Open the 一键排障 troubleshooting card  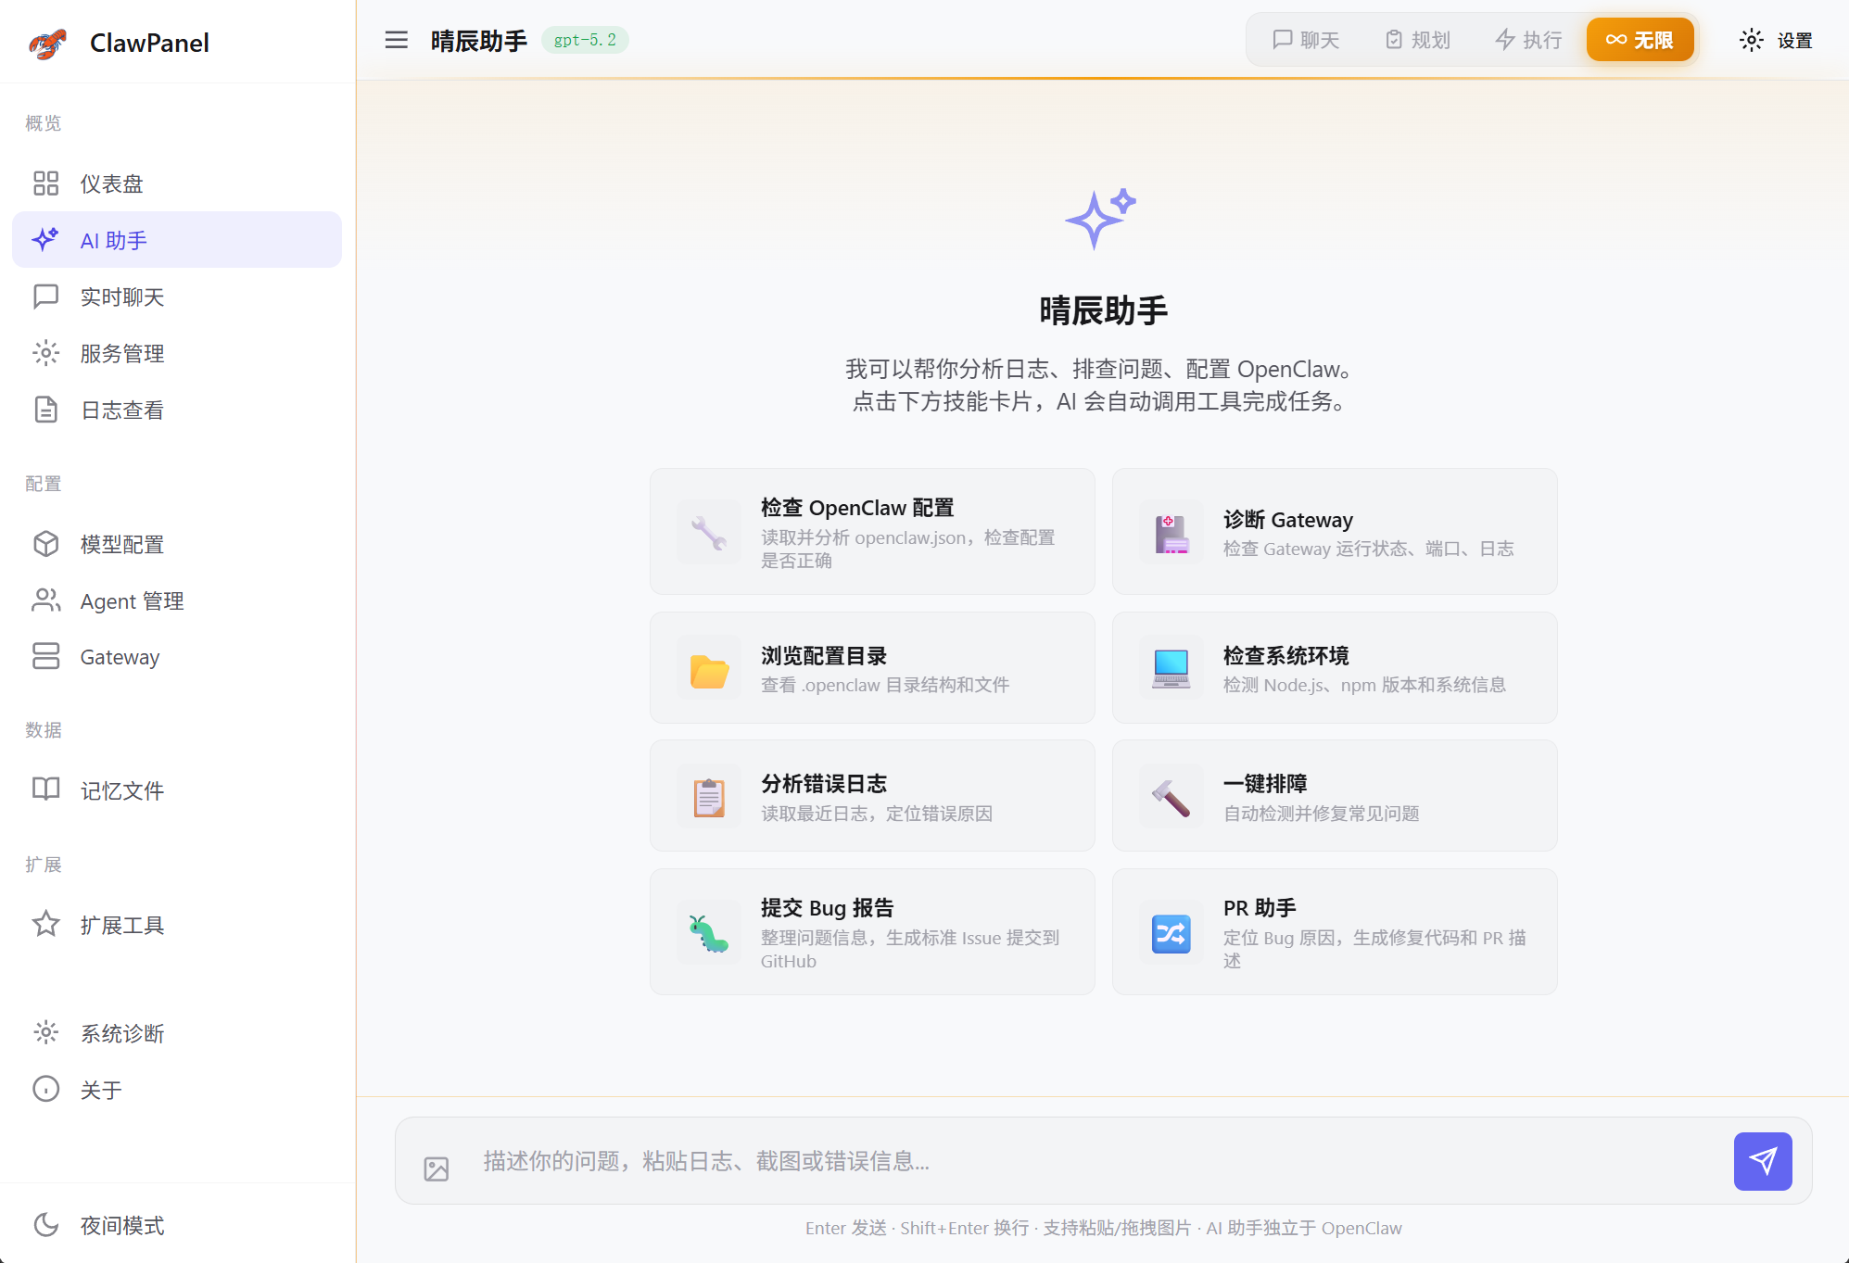(x=1334, y=795)
